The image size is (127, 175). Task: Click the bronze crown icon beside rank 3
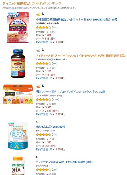(x=38, y=86)
